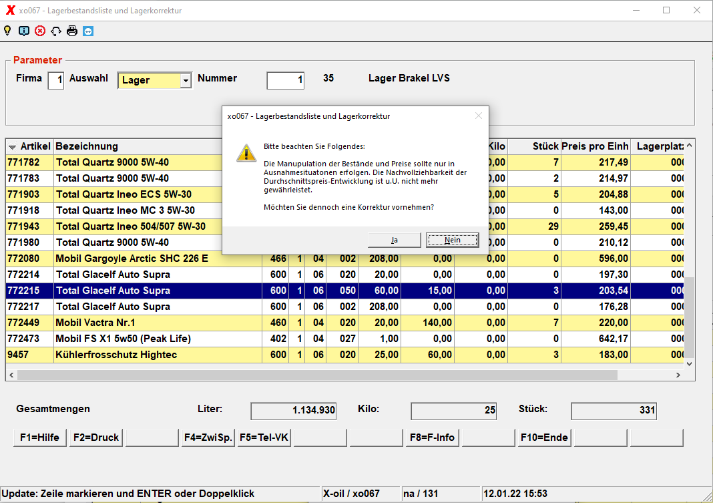Select article row 771980
713x503 pixels.
point(345,242)
